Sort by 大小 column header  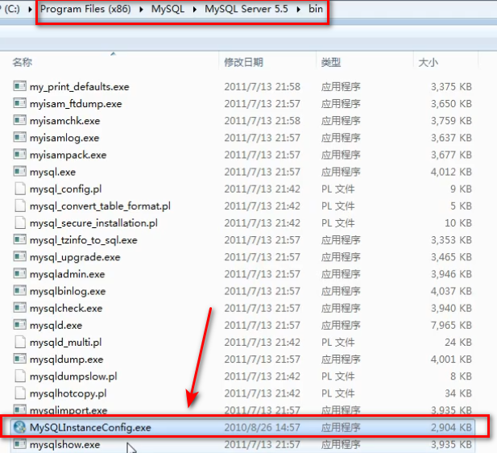point(429,62)
